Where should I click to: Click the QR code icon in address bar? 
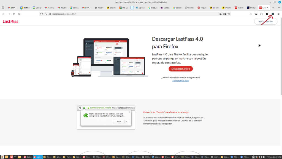click(224, 14)
